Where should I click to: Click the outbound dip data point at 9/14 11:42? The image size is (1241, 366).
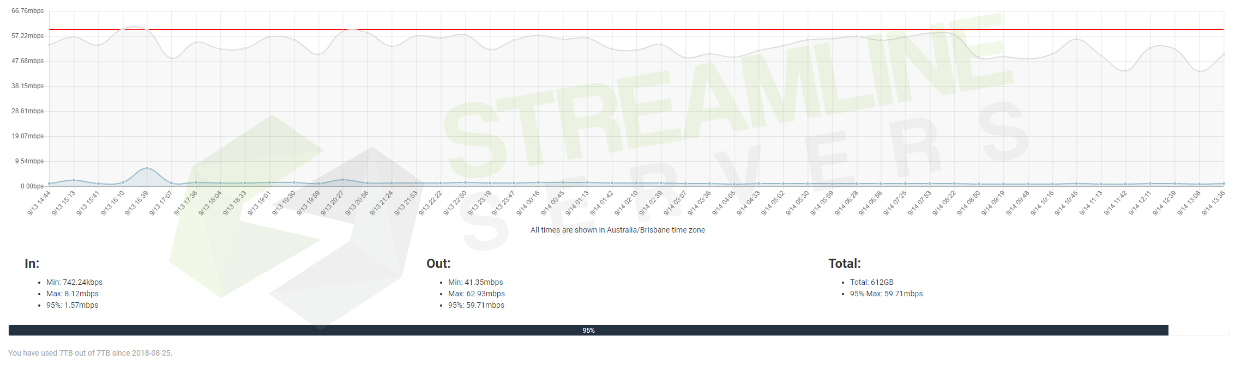point(1125,71)
